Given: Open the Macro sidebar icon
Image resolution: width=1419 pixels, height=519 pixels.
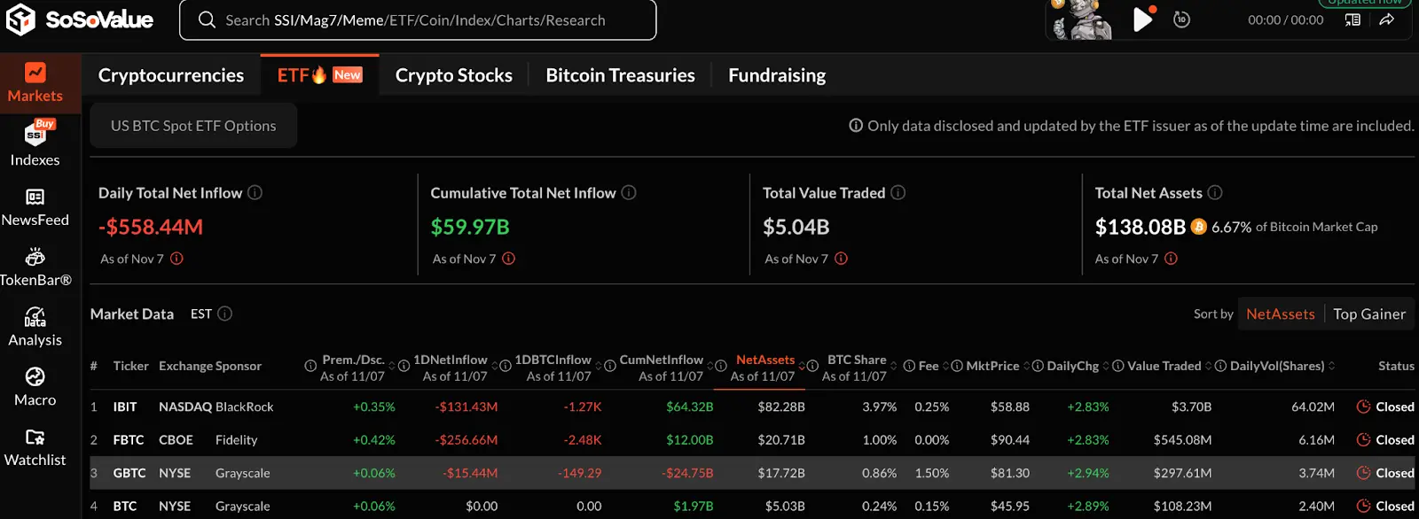Looking at the screenshot, I should click(35, 387).
